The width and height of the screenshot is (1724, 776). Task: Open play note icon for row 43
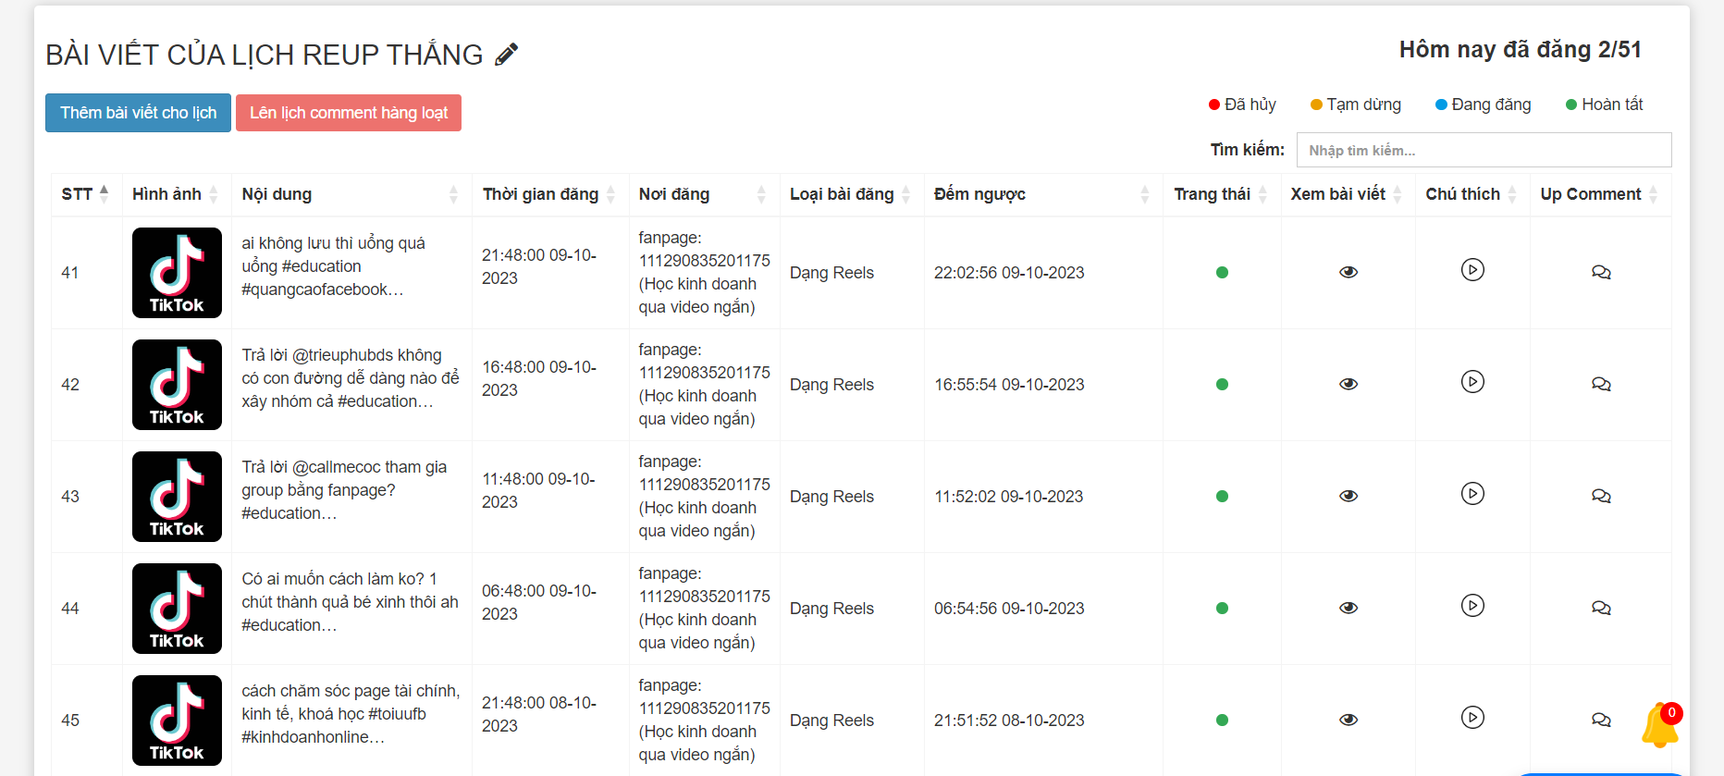tap(1472, 493)
